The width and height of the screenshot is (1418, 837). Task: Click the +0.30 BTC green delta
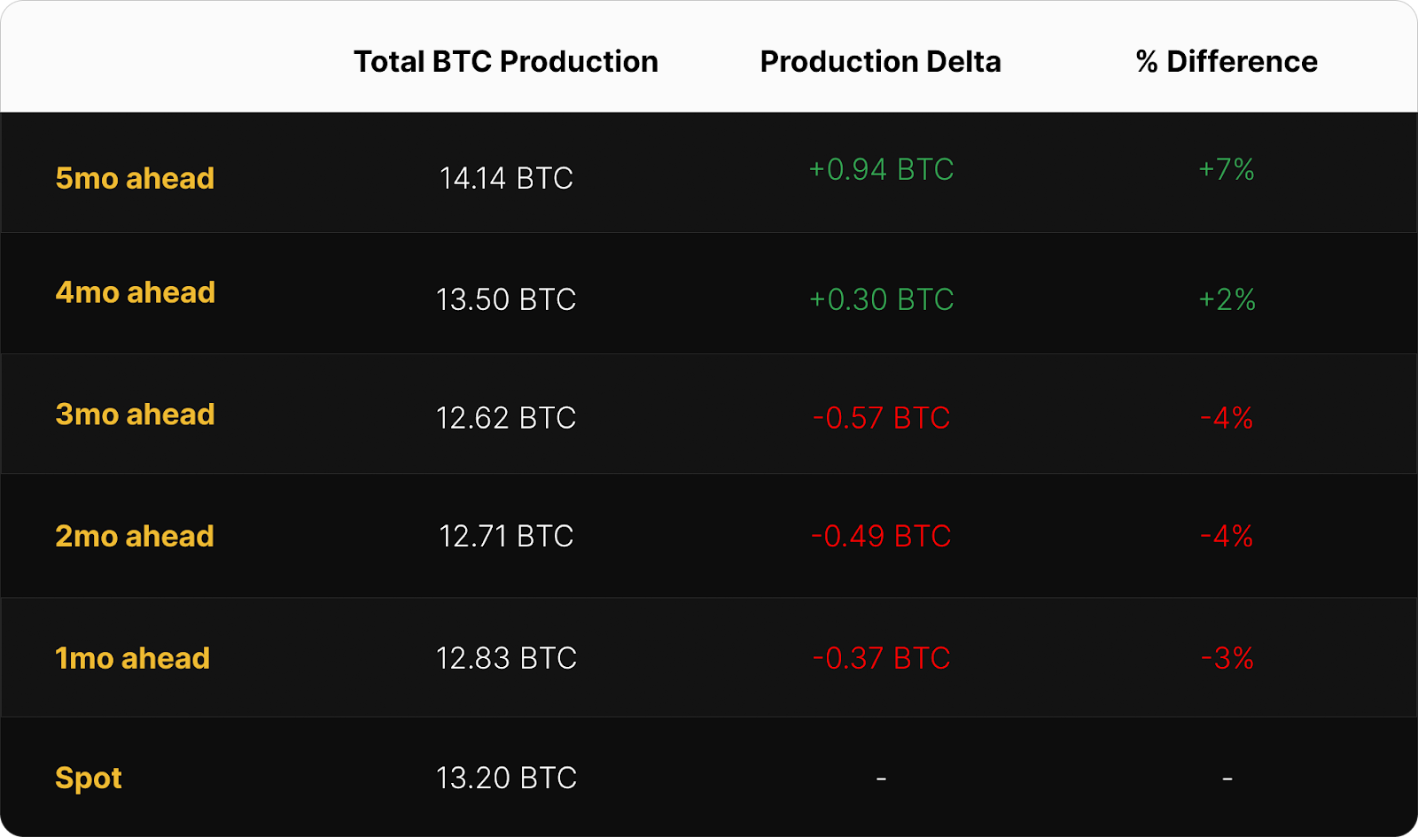(x=881, y=299)
